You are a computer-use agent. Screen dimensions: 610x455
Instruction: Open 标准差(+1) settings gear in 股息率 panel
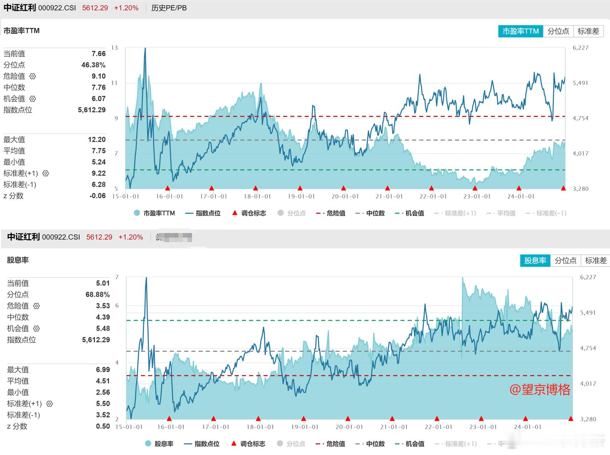click(x=50, y=404)
